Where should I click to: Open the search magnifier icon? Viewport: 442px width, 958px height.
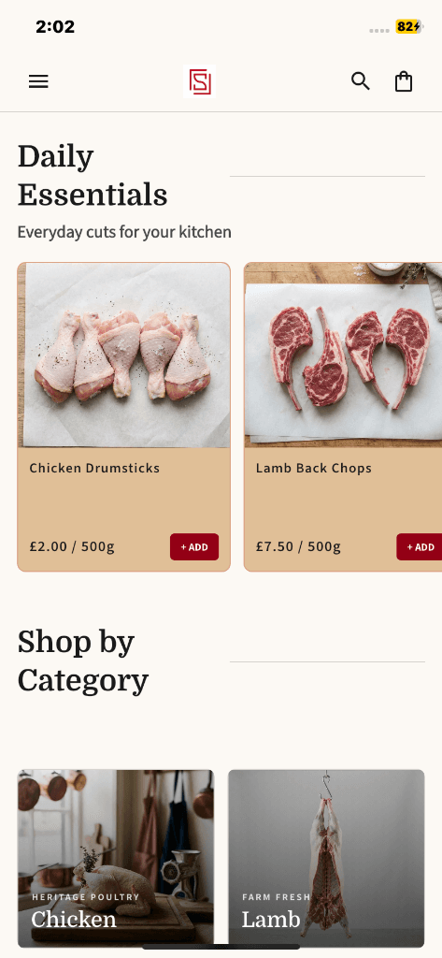[x=360, y=81]
